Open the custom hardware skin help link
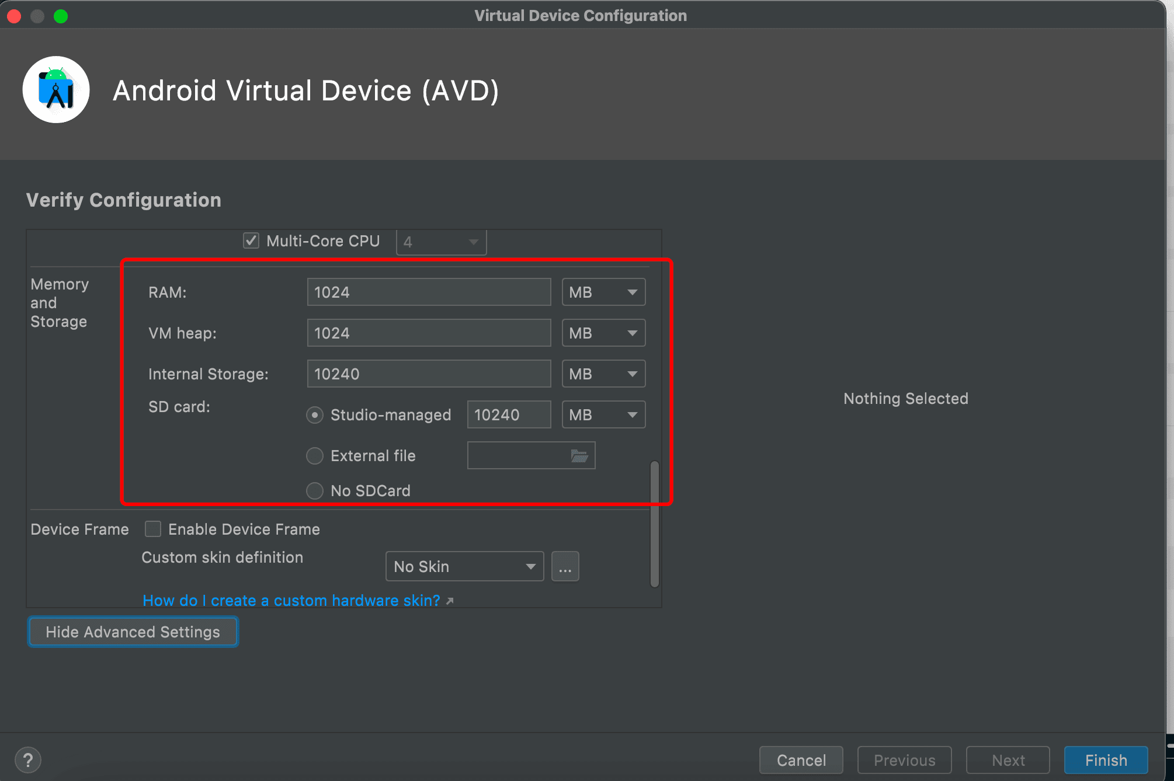1174x781 pixels. [x=291, y=600]
